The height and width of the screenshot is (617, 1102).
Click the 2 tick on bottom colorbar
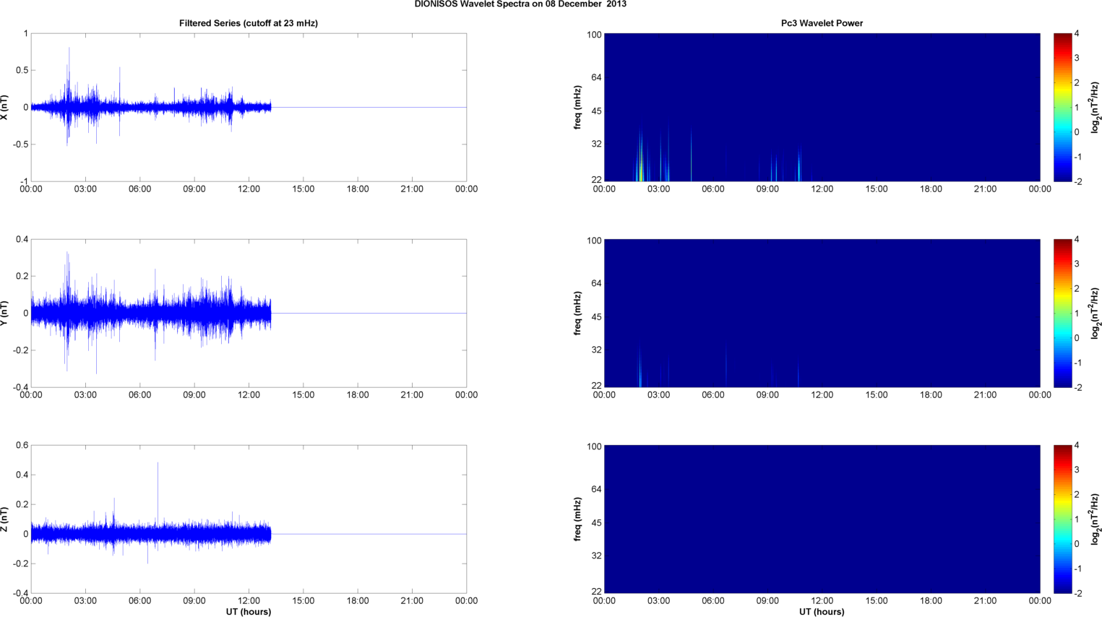tap(1077, 495)
